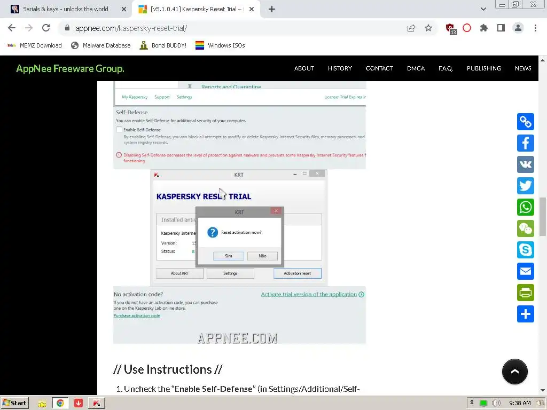The image size is (547, 410).
Task: Switch to Serials & keys tab
Action: click(66, 9)
